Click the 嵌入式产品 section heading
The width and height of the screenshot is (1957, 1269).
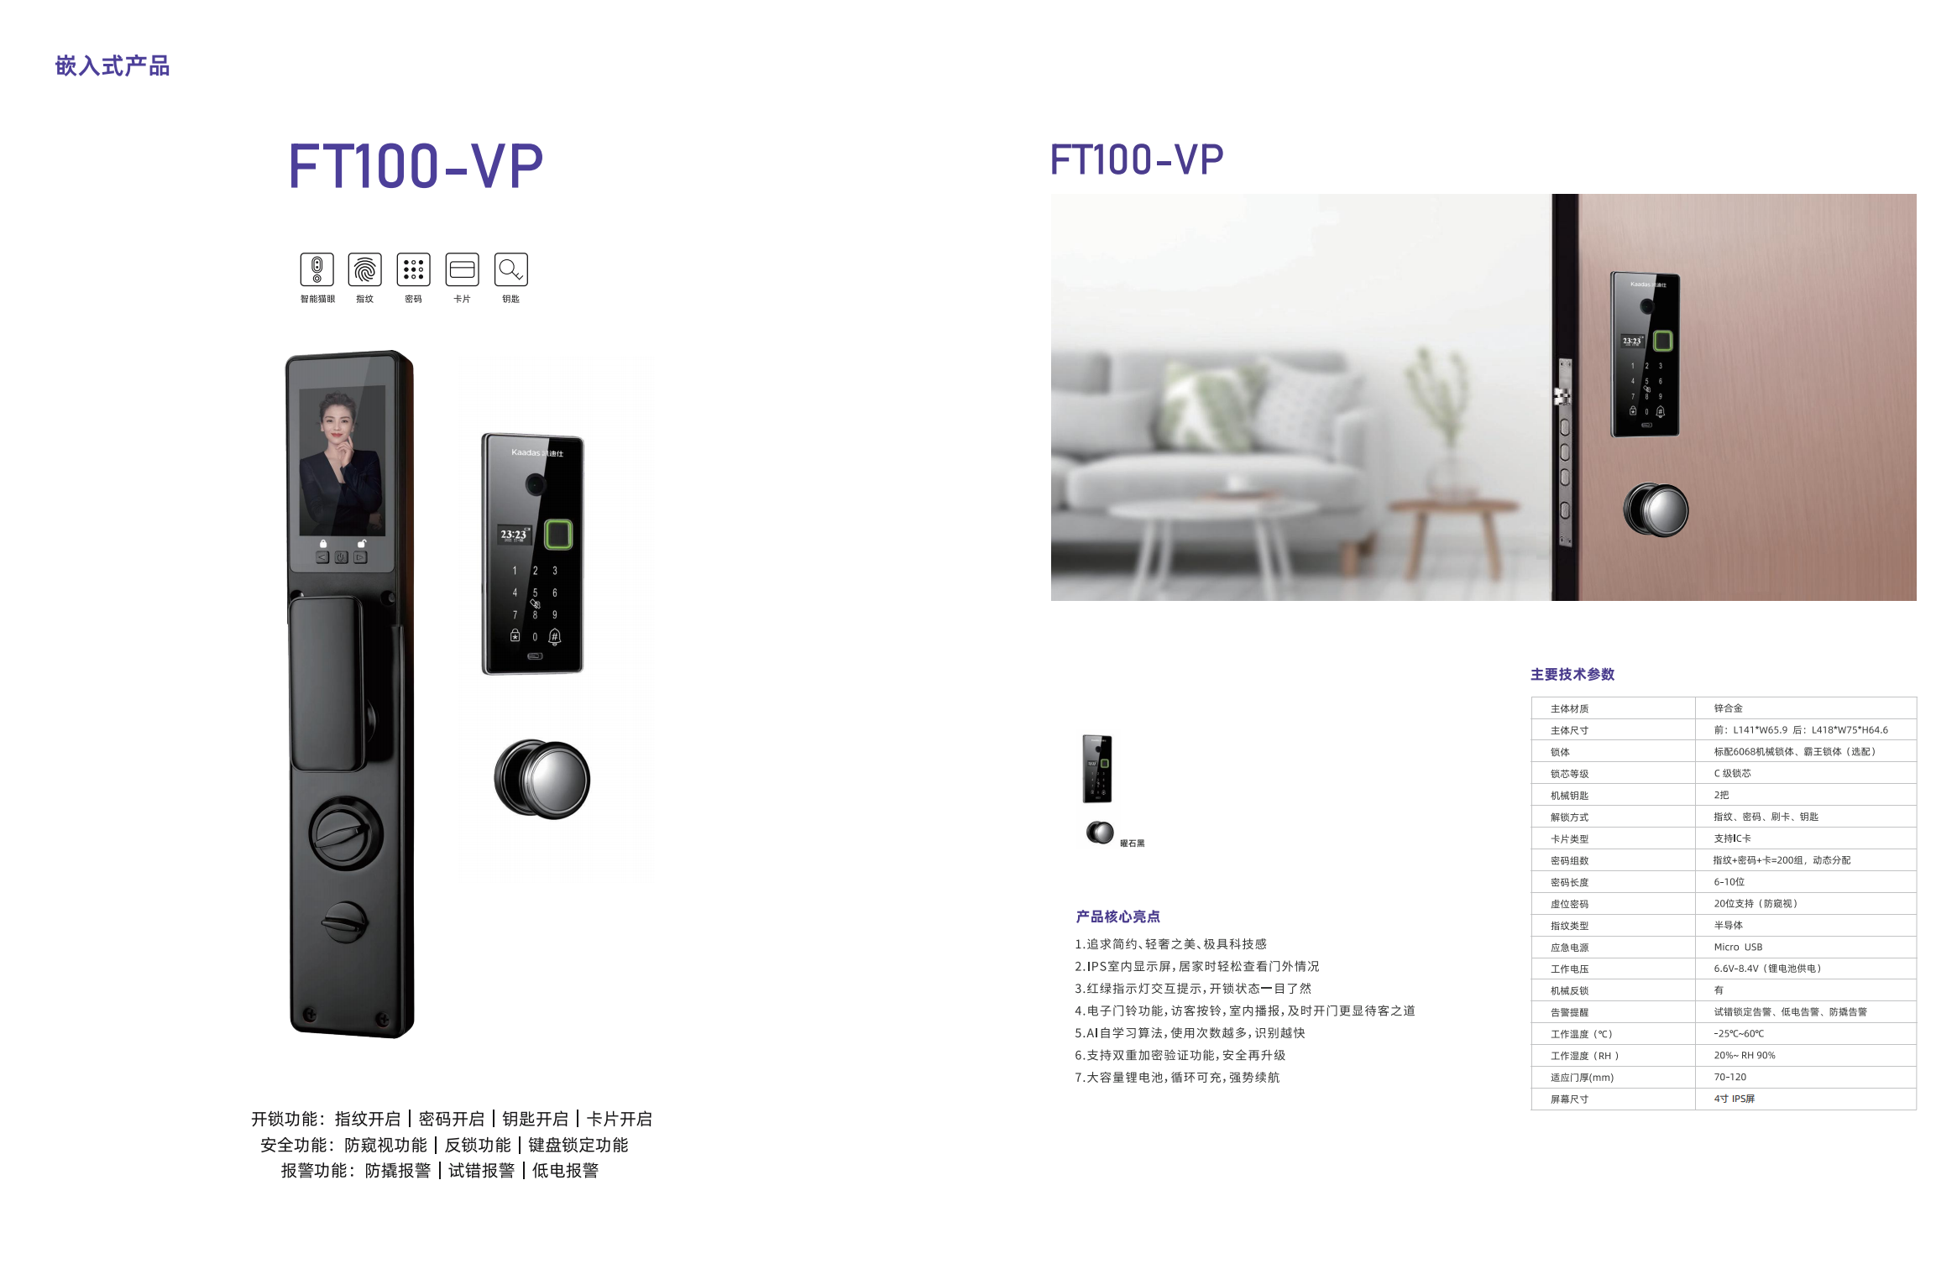(x=113, y=65)
